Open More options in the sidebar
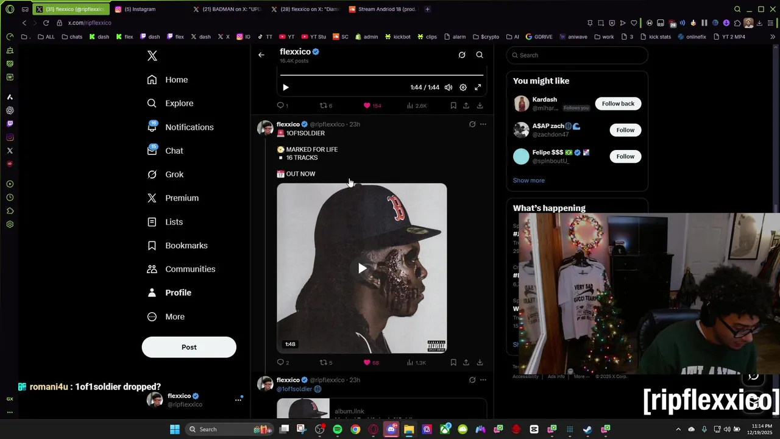The width and height of the screenshot is (780, 439). [166, 317]
